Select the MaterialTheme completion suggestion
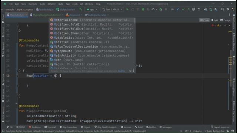 (91, 20)
